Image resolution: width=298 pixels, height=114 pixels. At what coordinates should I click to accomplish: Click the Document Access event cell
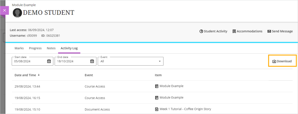click(x=97, y=109)
